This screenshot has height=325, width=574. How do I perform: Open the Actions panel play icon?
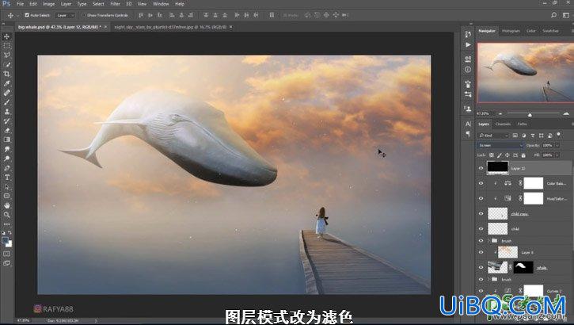(468, 44)
